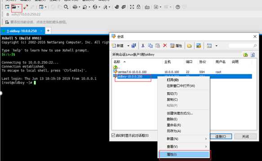Click the blue computers icon next to 新建
The image size is (262, 161).
click(133, 46)
